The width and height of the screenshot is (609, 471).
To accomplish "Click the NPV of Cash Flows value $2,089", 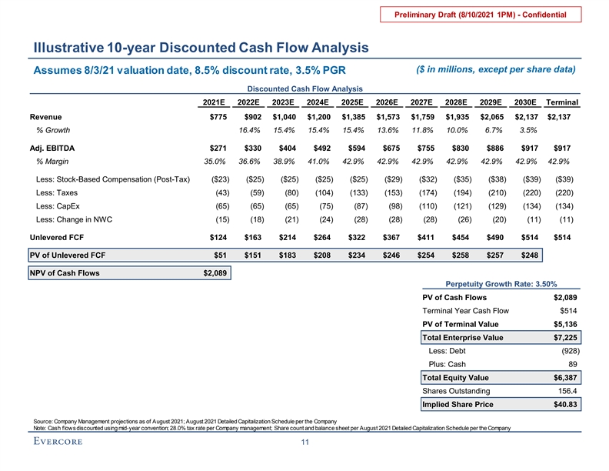I will click(x=215, y=272).
